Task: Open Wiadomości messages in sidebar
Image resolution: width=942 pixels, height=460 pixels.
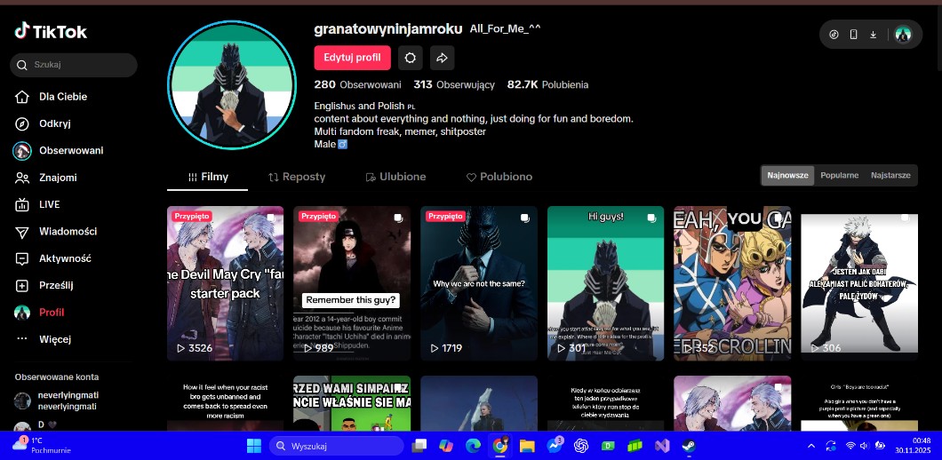Action: click(68, 232)
